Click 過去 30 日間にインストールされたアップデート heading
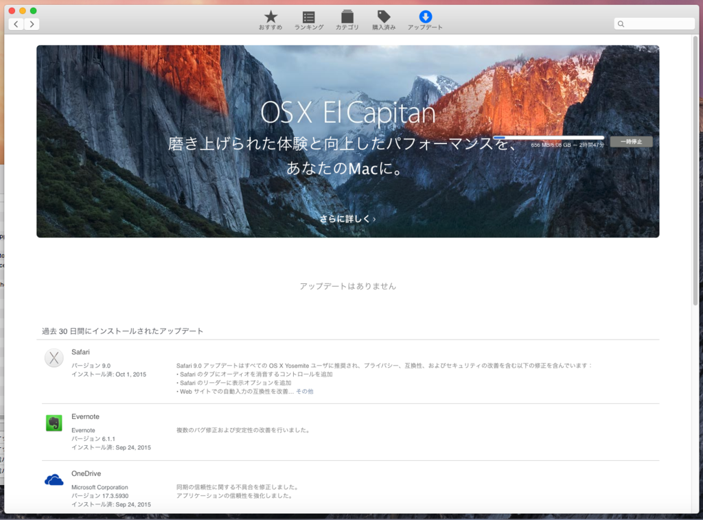Screen dimensions: 703x520 [x=122, y=331]
